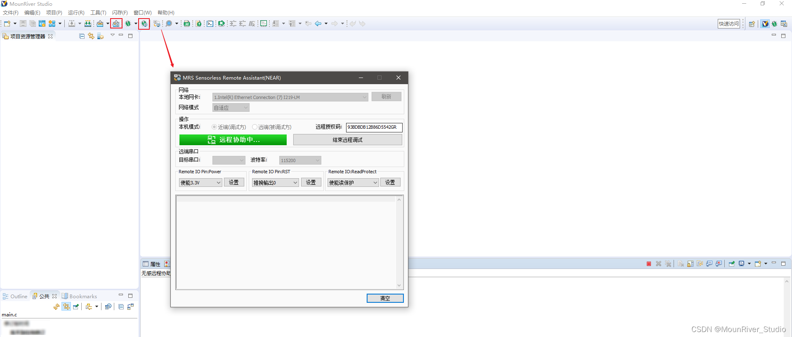
Task: Click the 快速访问 quick access box
Action: pos(729,24)
